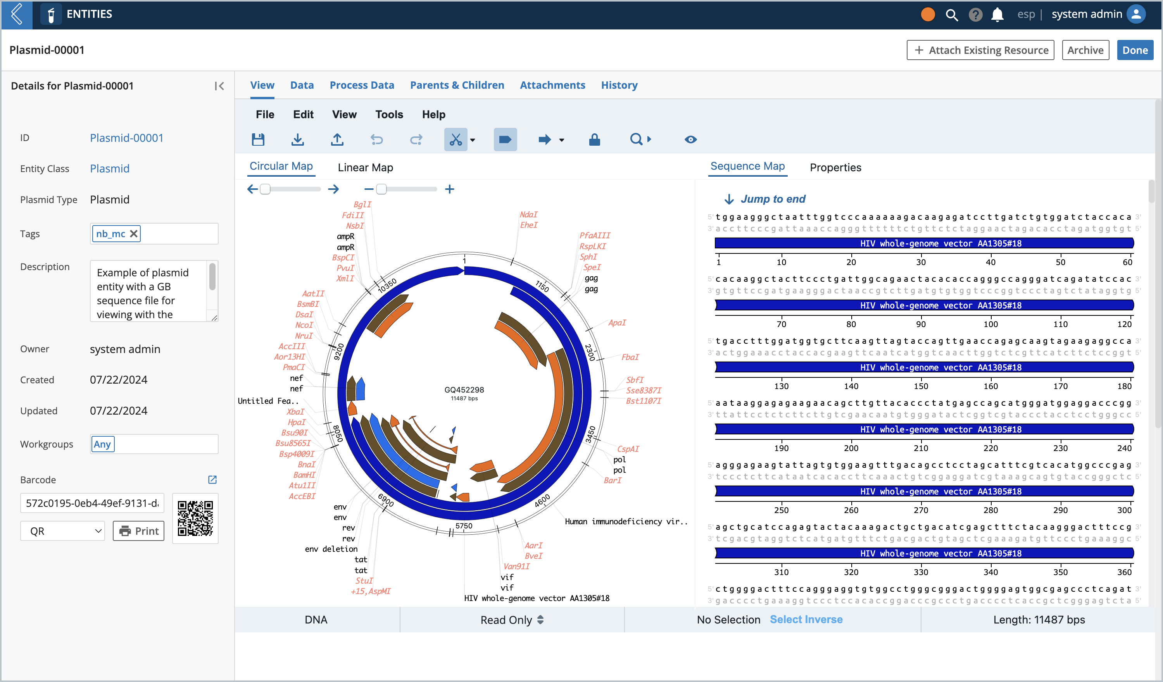The width and height of the screenshot is (1163, 682).
Task: Select the Data tab
Action: click(x=301, y=84)
